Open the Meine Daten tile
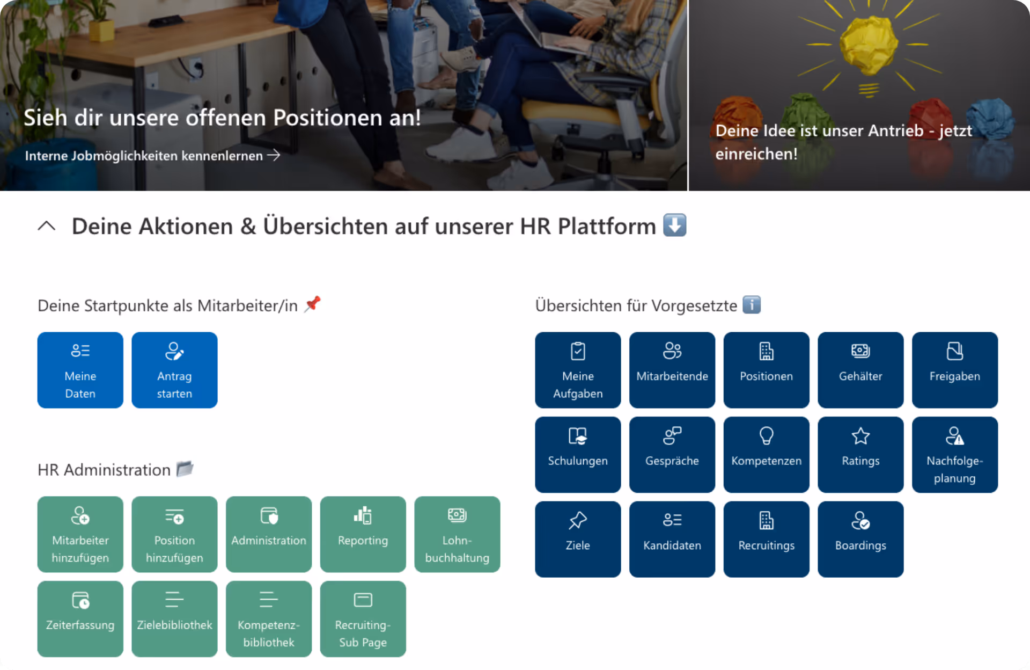1030x670 pixels. tap(80, 370)
